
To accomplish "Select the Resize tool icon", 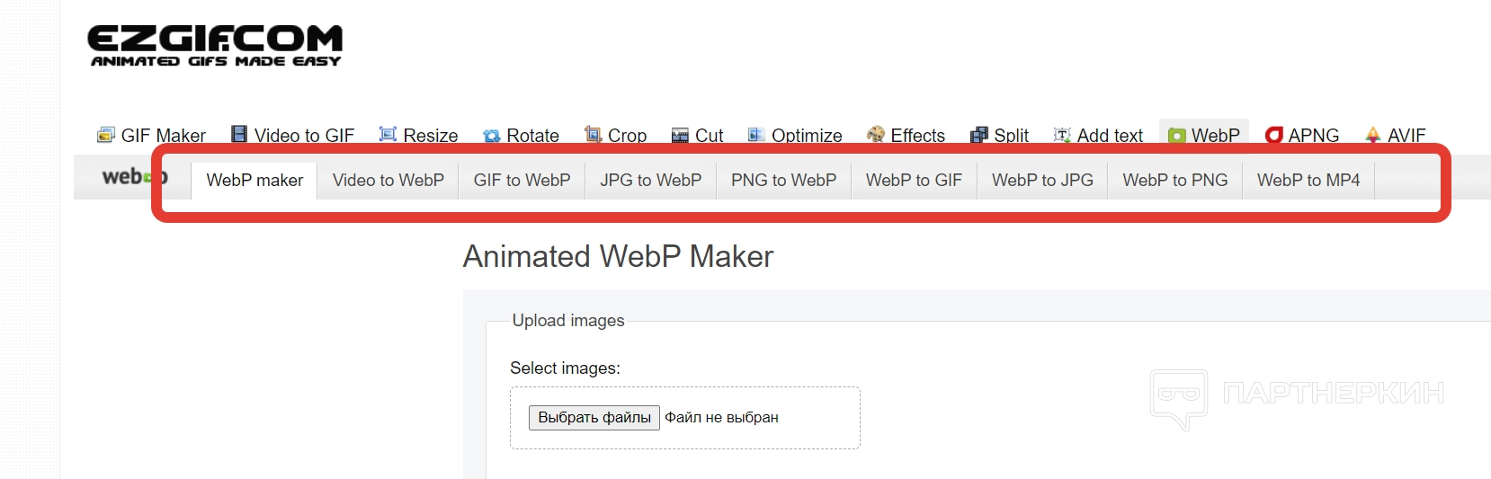I will pyautogui.click(x=388, y=134).
